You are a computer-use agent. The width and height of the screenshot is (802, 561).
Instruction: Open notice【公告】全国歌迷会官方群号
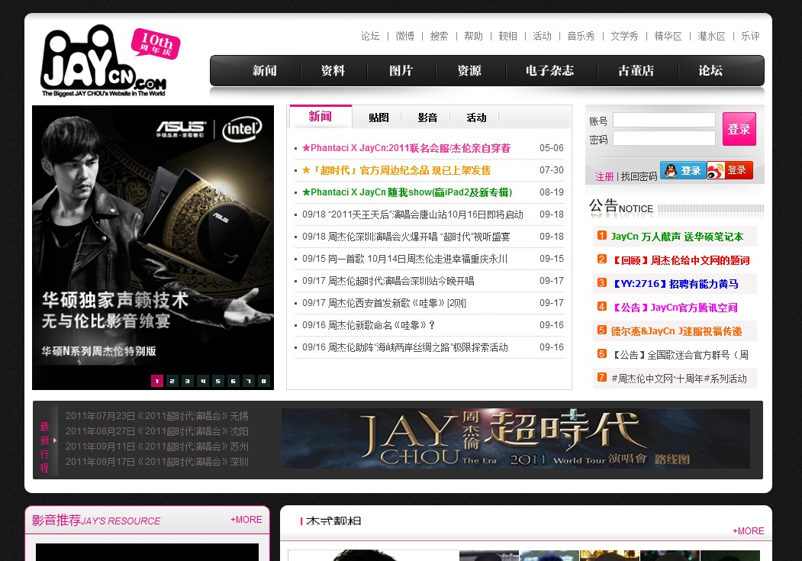680,354
